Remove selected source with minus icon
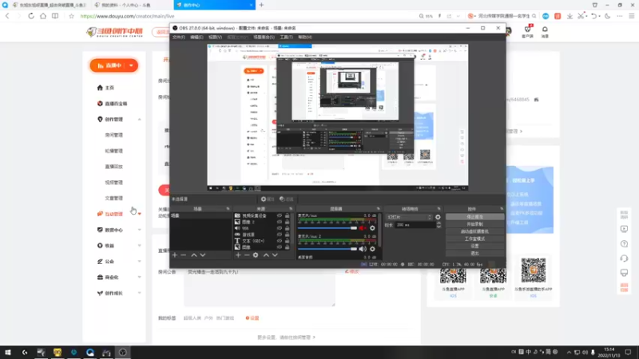The image size is (639, 359). click(x=247, y=255)
